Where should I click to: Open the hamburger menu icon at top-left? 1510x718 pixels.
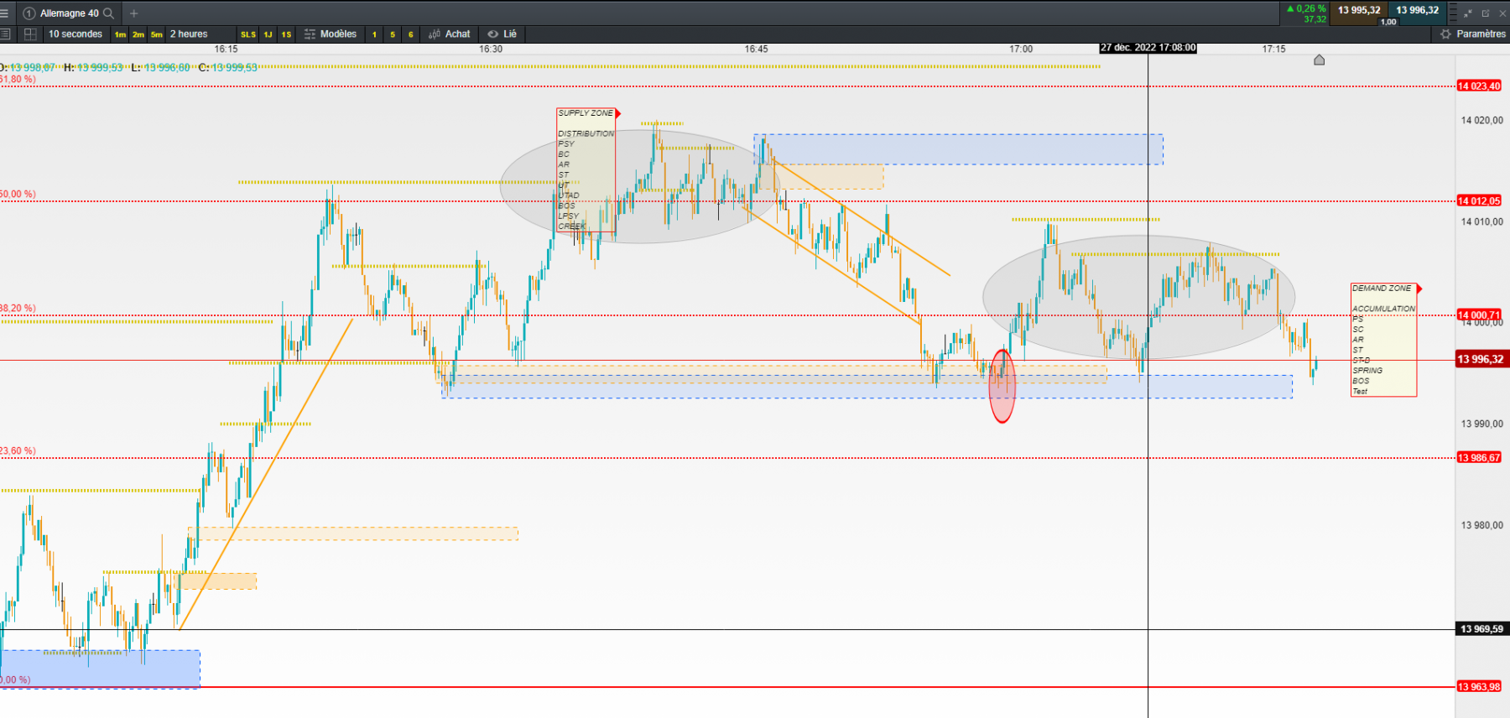pyautogui.click(x=5, y=13)
